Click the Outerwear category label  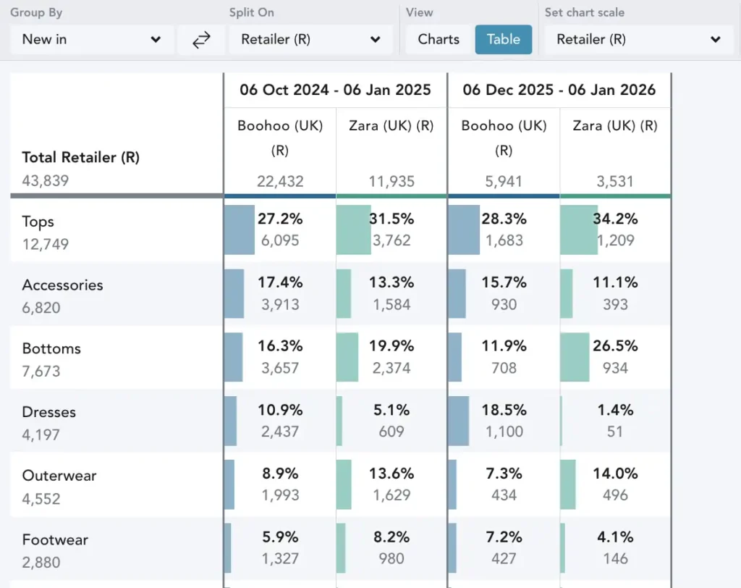coord(59,476)
